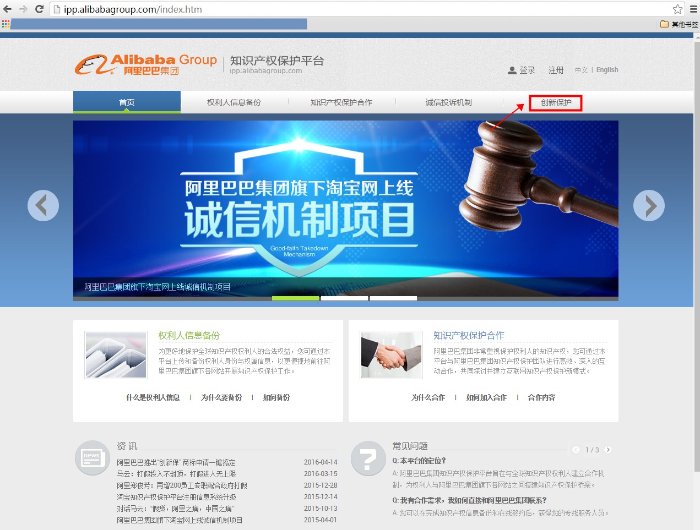Click the page vertical scrollbar
700x530 pixels.
[x=697, y=256]
